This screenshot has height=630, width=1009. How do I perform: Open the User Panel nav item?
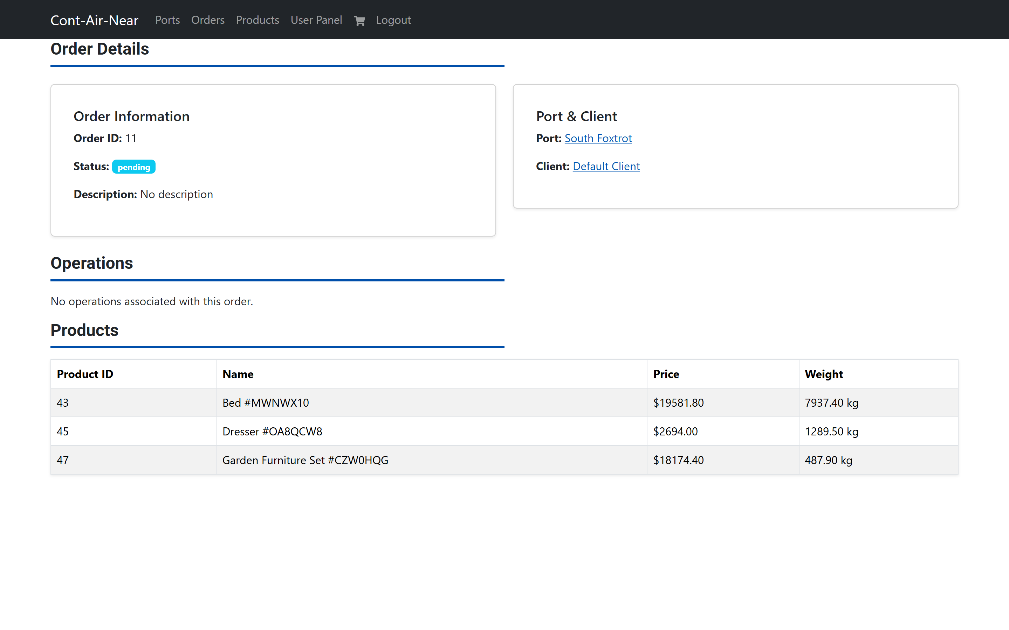click(x=316, y=20)
